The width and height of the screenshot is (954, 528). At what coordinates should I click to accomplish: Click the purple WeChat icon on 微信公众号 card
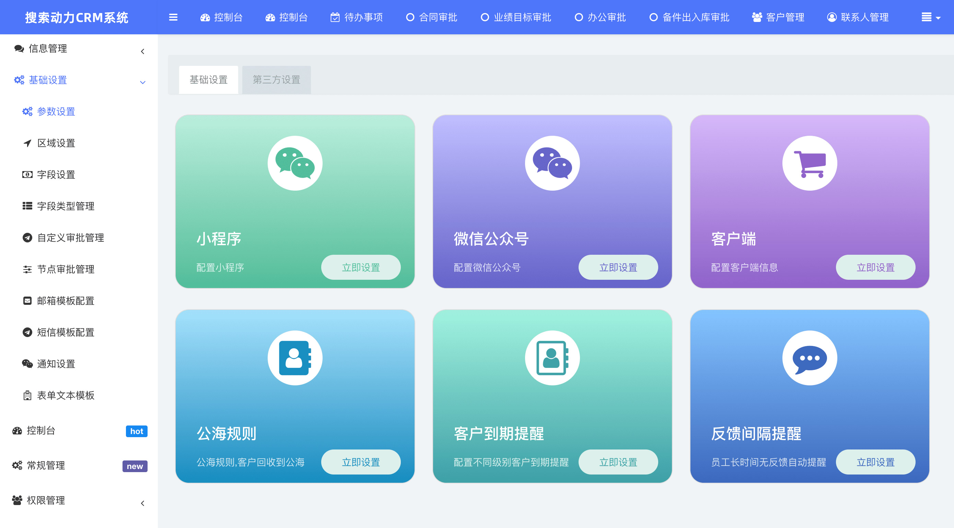point(552,163)
